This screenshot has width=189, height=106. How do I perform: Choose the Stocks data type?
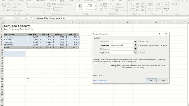click(x=80, y=7)
